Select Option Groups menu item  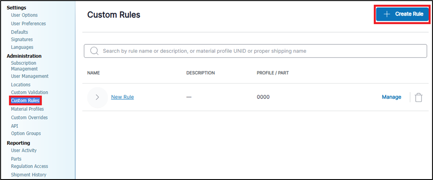[x=26, y=133]
